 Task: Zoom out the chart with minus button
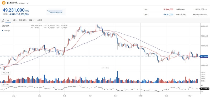tap(103, 68)
